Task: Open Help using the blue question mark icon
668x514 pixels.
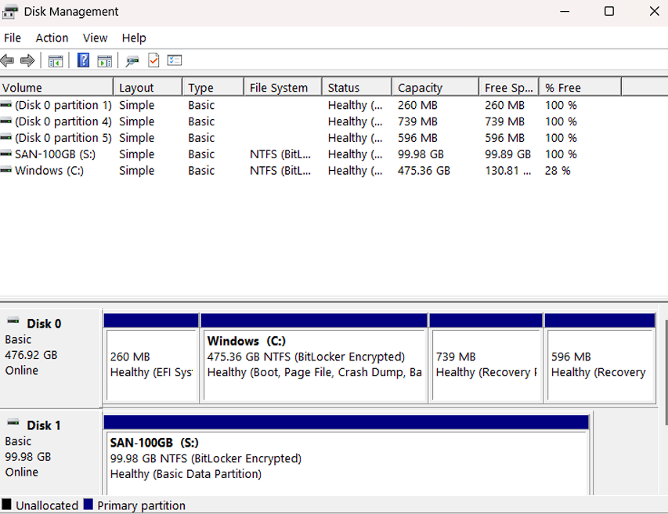Action: tap(83, 60)
